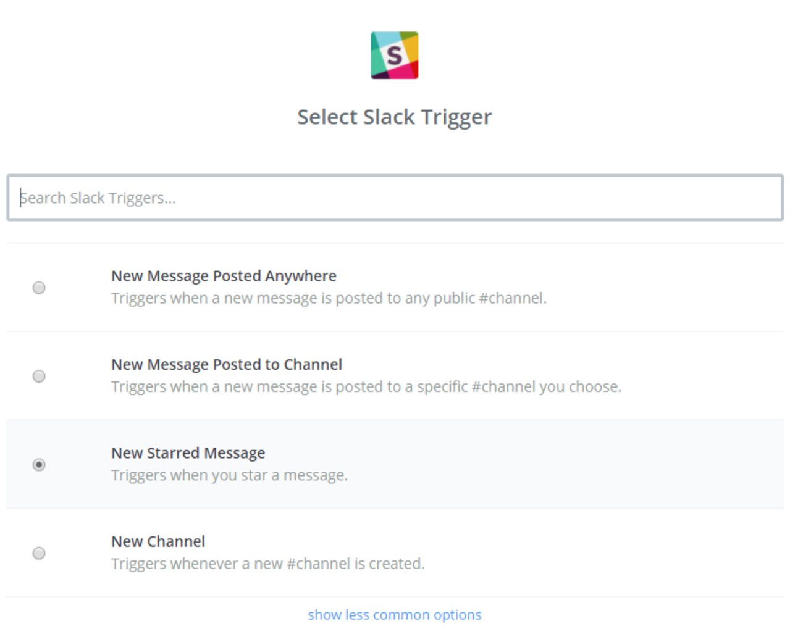The image size is (803, 629).
Task: Click the New Starred Message title
Action: [188, 453]
